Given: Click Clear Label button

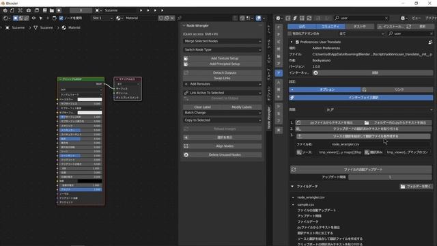Looking at the screenshot, I should (x=202, y=107).
